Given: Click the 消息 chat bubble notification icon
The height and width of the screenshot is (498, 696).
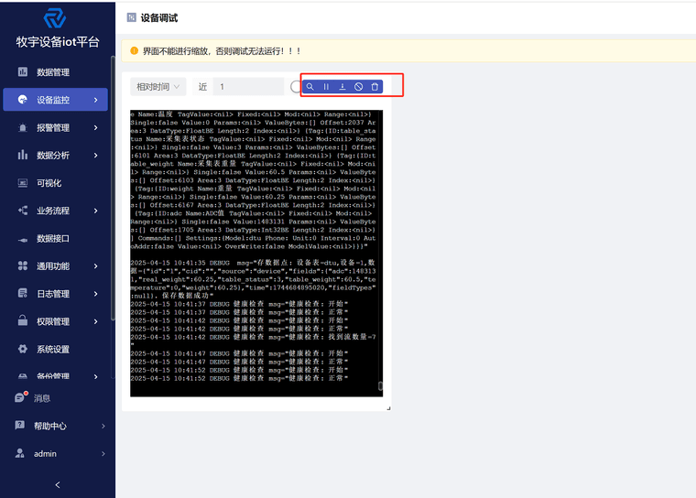Looking at the screenshot, I should click(21, 396).
